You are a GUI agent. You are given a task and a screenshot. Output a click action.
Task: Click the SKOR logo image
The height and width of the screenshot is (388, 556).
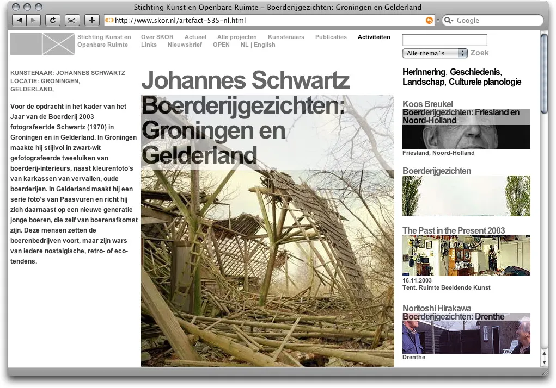point(42,44)
